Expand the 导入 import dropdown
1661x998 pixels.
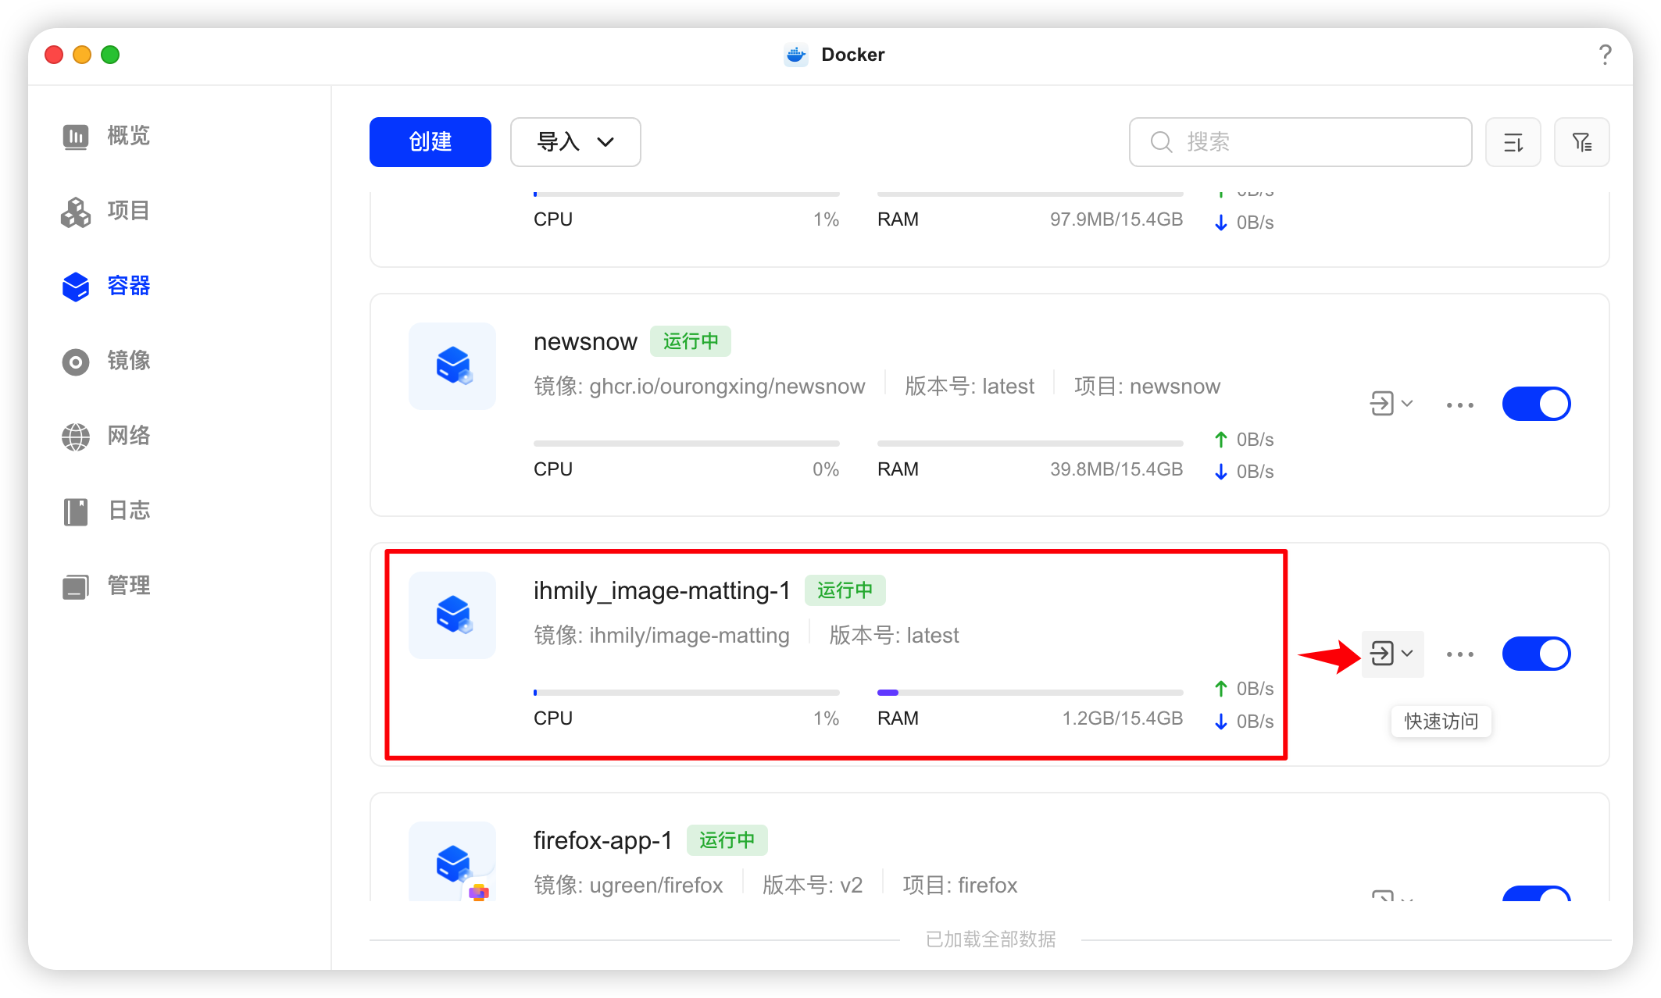[575, 142]
